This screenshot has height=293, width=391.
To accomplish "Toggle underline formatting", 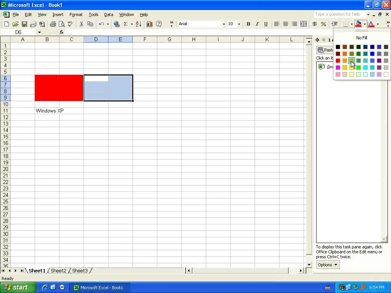I will coord(266,24).
